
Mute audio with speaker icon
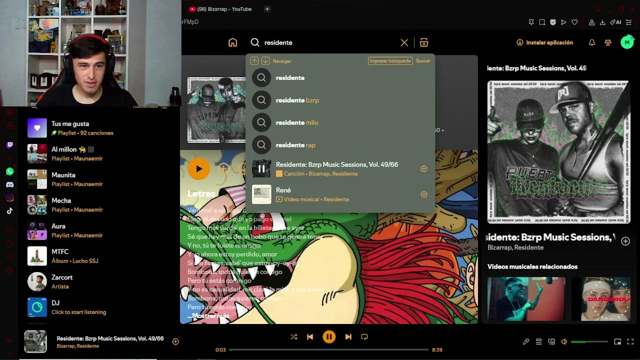pos(564,342)
